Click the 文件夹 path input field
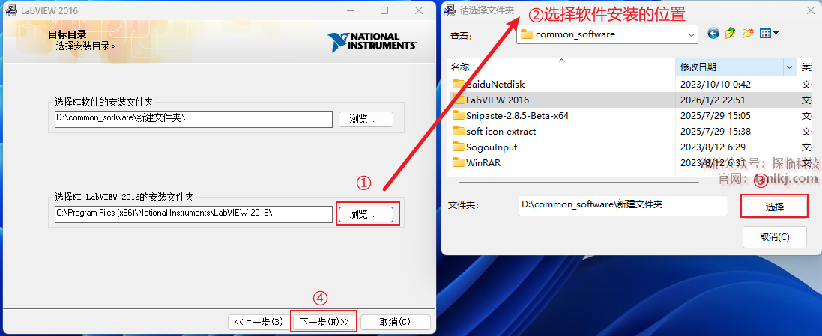Image resolution: width=822 pixels, height=336 pixels. 623,205
